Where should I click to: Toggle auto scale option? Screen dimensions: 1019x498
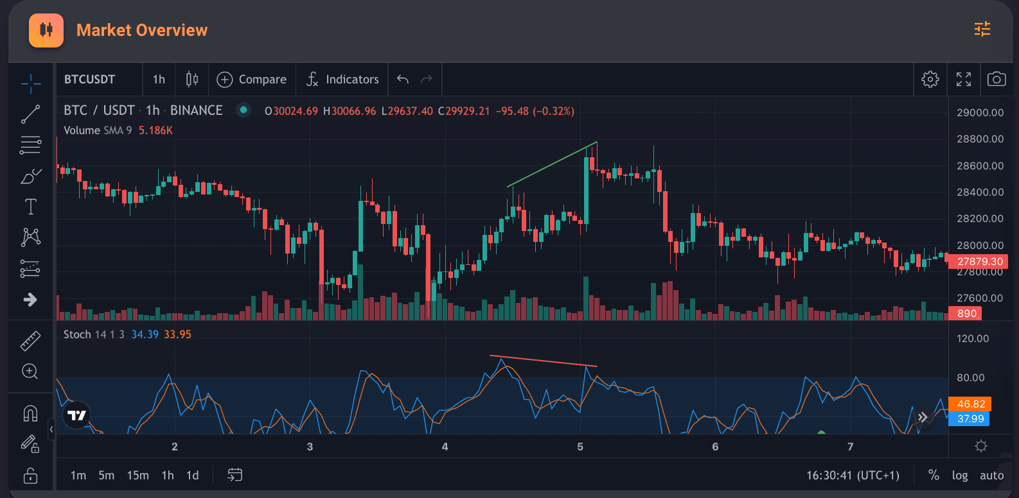[991, 476]
